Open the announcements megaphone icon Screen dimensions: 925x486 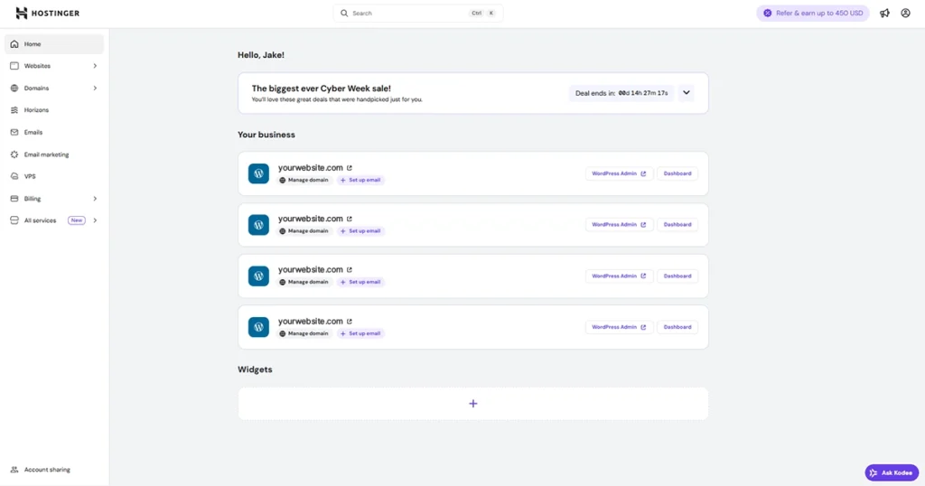[884, 13]
